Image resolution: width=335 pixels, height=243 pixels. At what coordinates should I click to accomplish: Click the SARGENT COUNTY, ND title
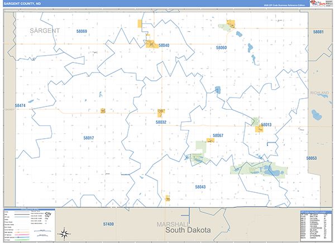pyautogui.click(x=22, y=4)
